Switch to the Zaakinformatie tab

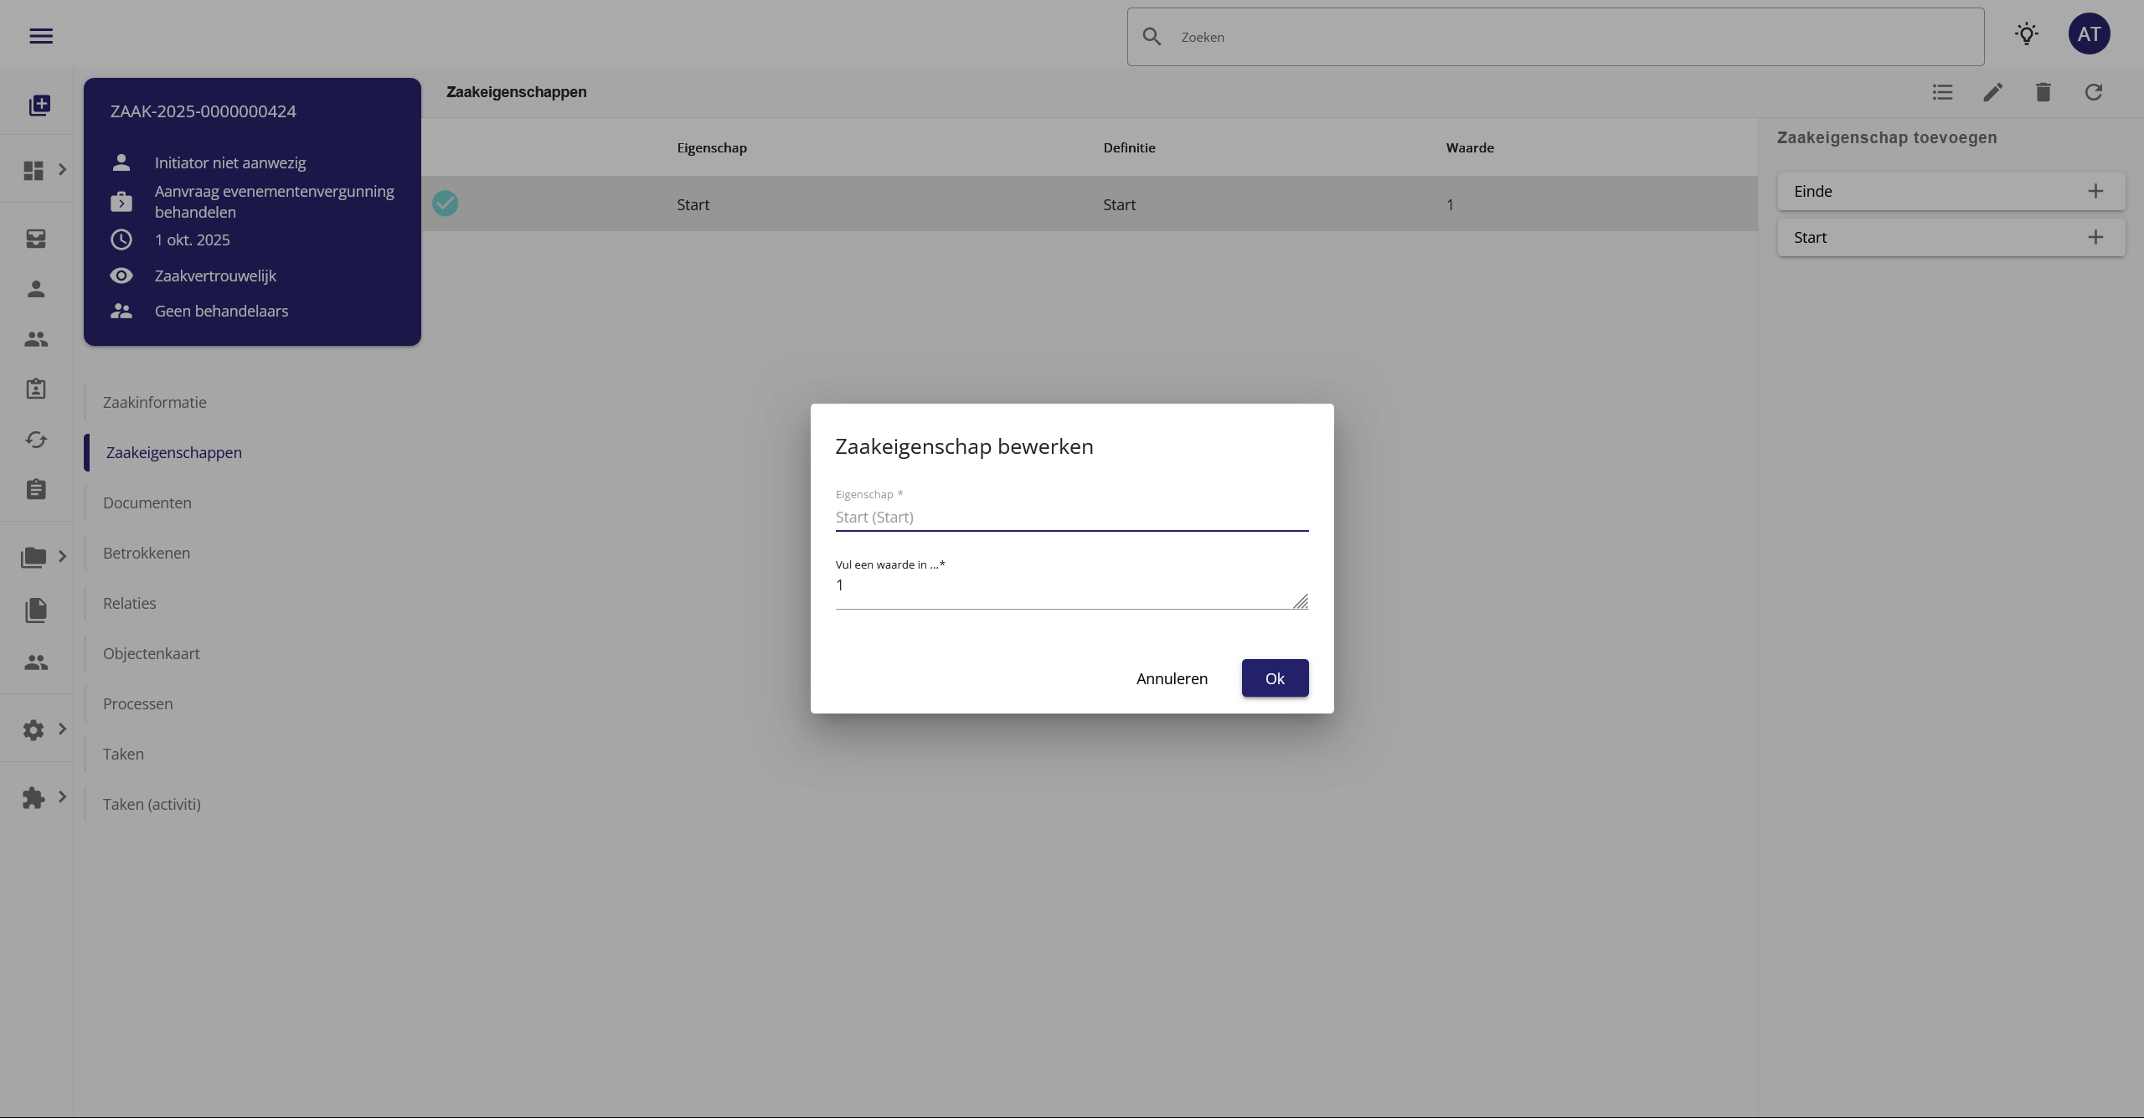[x=155, y=402]
